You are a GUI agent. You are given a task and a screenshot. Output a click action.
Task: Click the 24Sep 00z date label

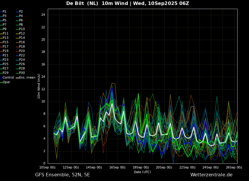[x=210, y=167]
